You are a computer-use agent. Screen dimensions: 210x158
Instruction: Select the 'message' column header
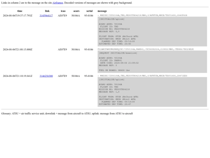[102, 11]
